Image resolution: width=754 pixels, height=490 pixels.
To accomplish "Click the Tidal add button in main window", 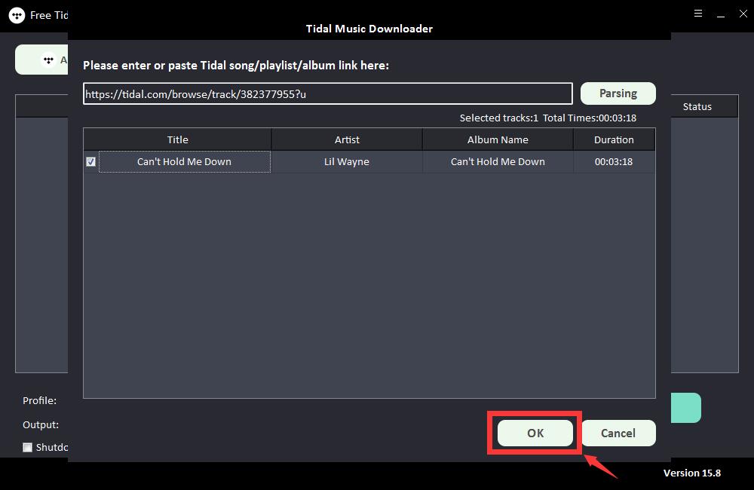I will [41, 60].
